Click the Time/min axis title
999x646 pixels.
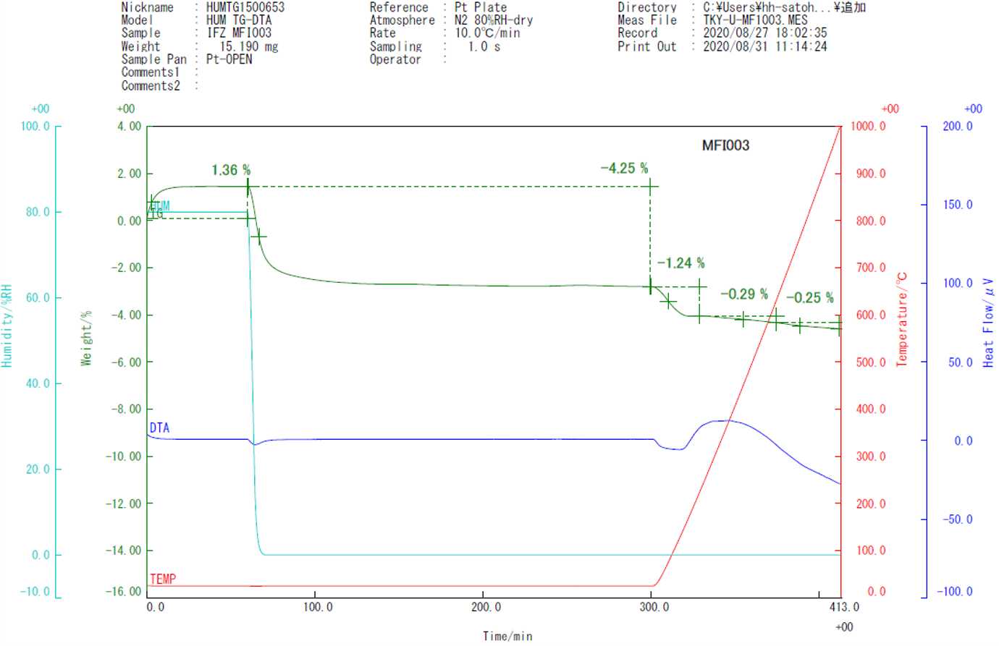point(507,636)
